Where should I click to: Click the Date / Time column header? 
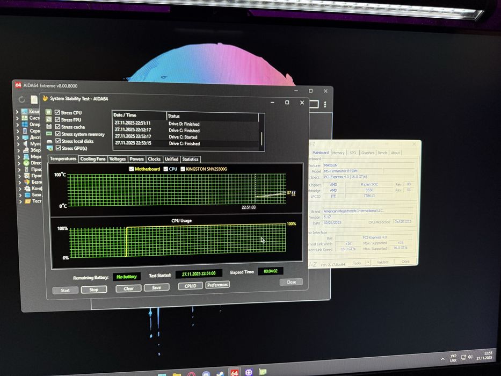point(139,115)
